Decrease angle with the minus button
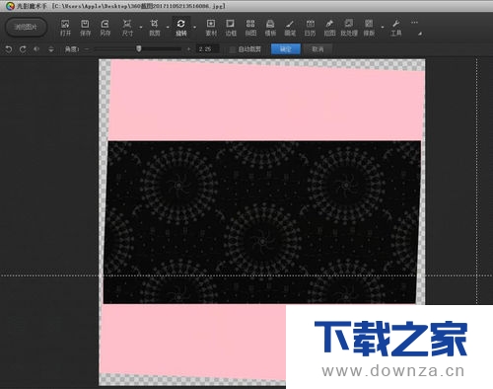This screenshot has height=389, width=493. click(x=87, y=49)
